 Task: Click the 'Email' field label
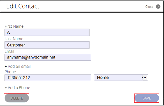pos(9,51)
